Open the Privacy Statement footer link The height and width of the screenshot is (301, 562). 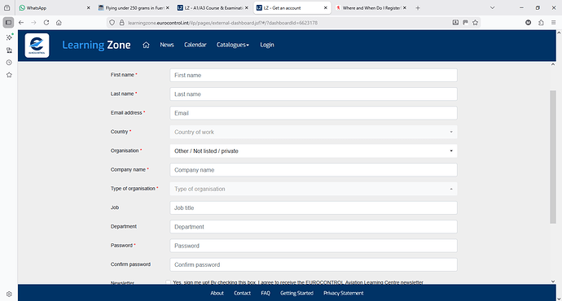344,293
